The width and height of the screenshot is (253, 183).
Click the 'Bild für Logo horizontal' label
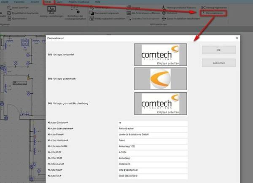tap(61, 54)
